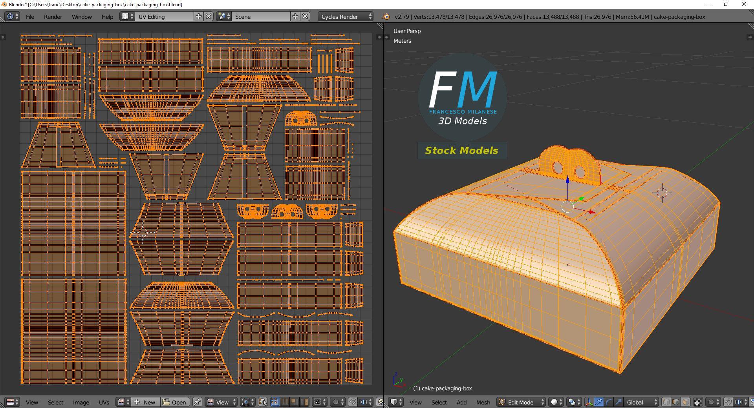Toggle keep UV and mesh selection sync
Screen dimensions: 754x408
(x=263, y=402)
